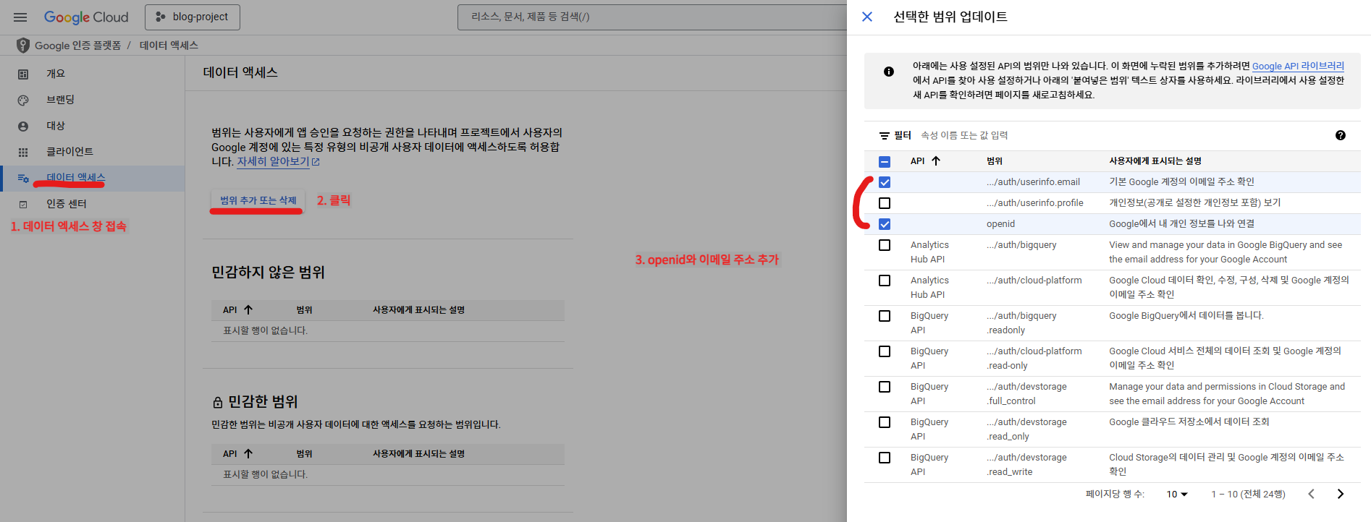Toggle the select-all header checkbox
This screenshot has height=522, width=1371.
click(x=885, y=161)
